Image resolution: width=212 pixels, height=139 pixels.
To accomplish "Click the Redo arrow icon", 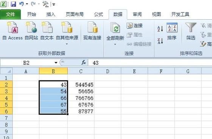I will (x=33, y=4).
